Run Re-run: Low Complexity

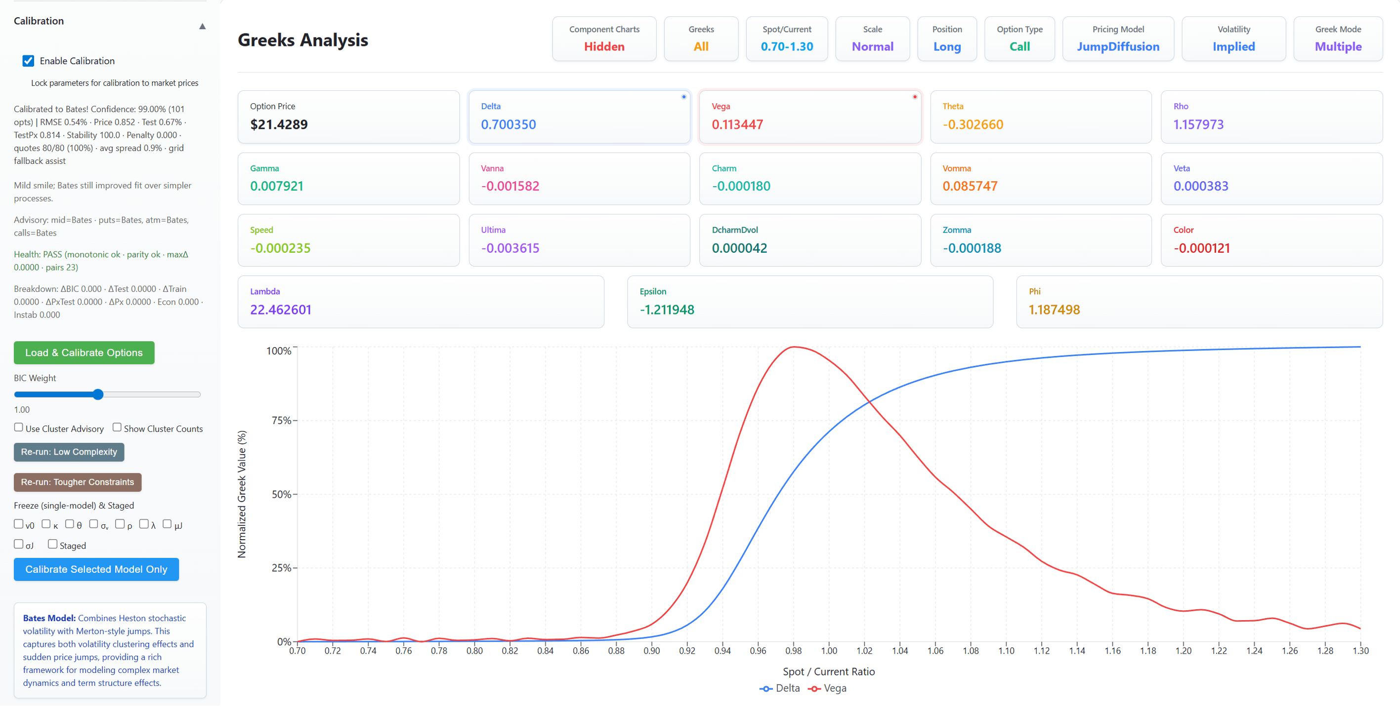tap(69, 452)
